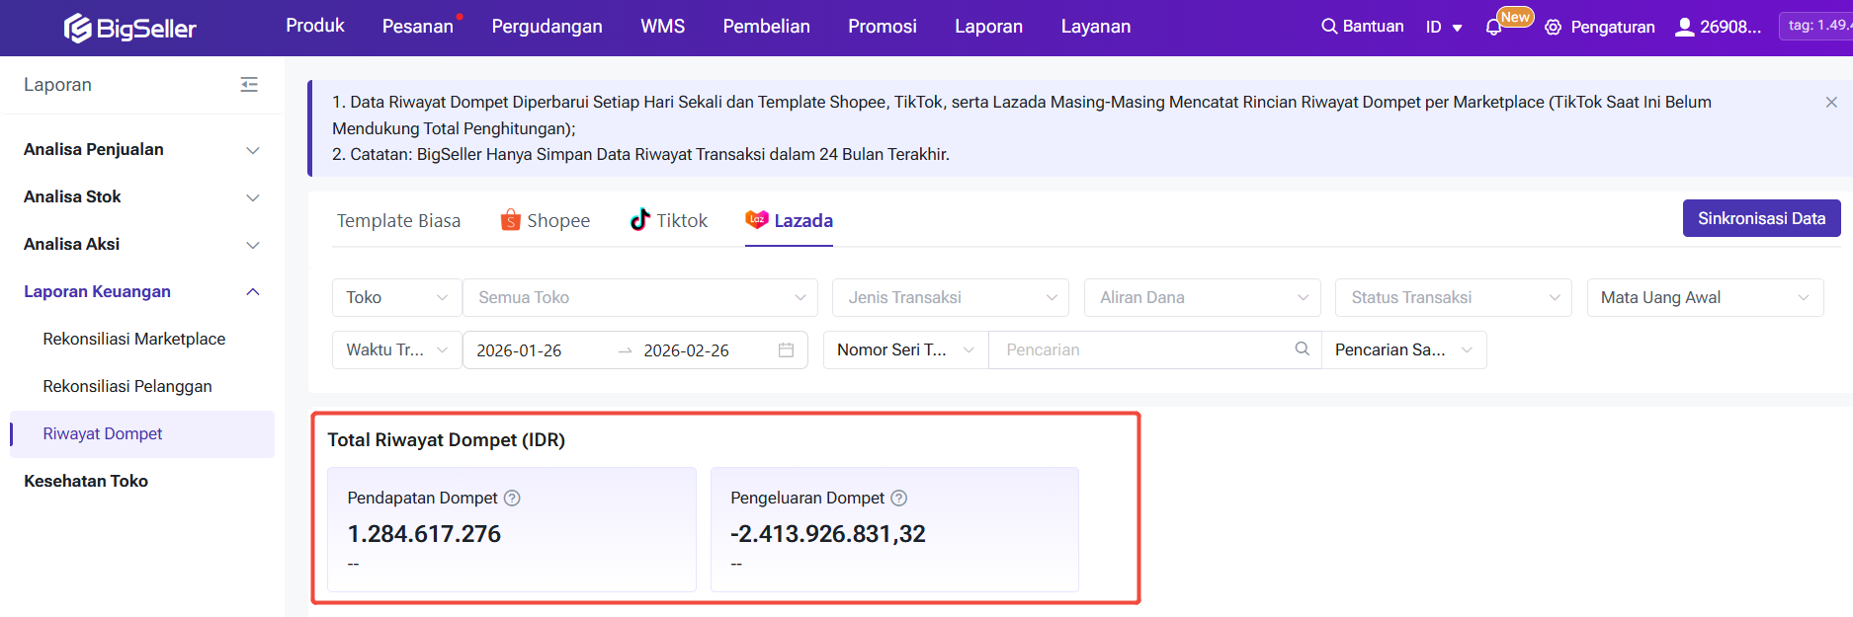
Task: Dismiss the info notice banner
Action: tap(1830, 103)
